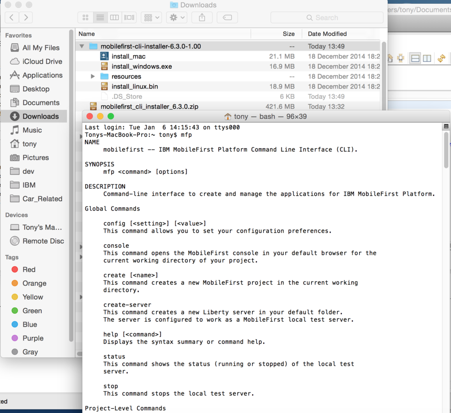Open Music folder in sidebar
451x413 pixels.
26,130
